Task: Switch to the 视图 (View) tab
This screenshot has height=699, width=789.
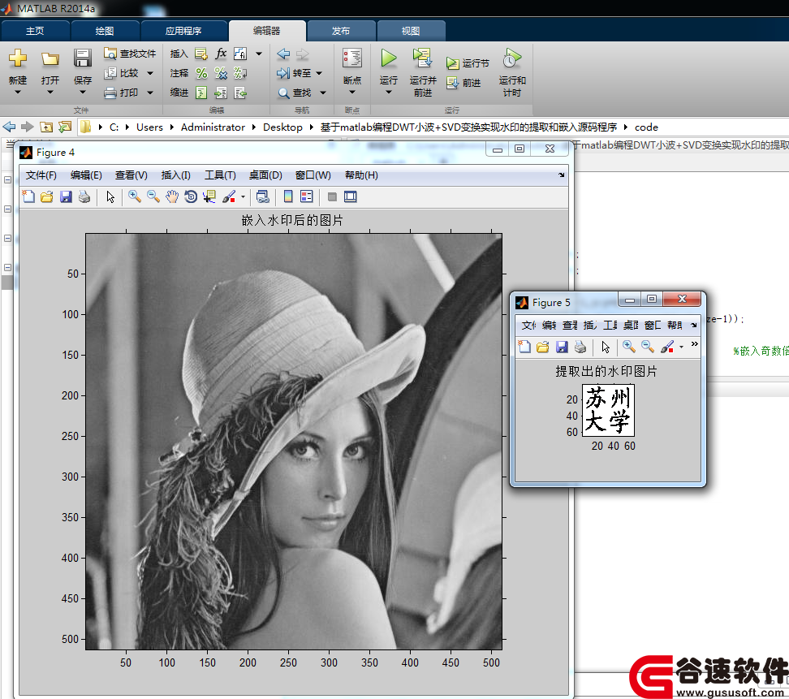Action: pyautogui.click(x=411, y=31)
